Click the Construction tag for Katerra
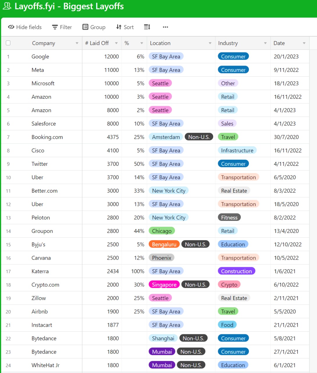This screenshot has width=317, height=373. click(x=236, y=271)
